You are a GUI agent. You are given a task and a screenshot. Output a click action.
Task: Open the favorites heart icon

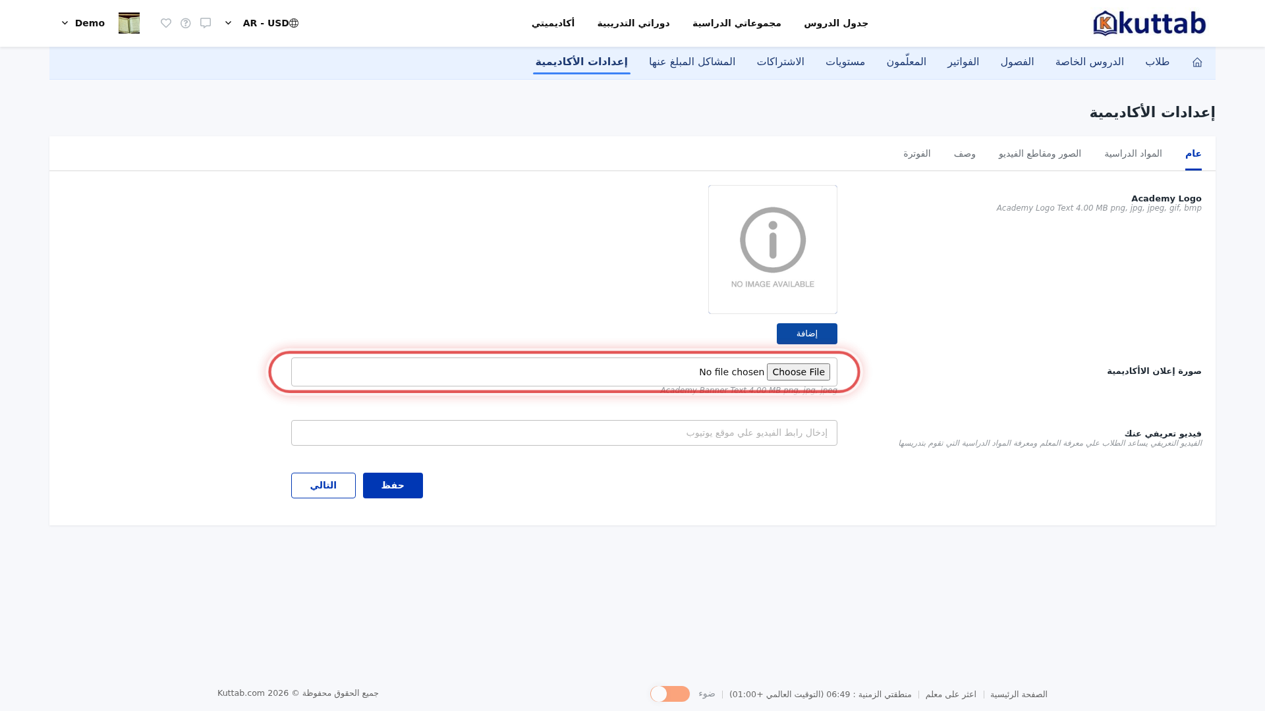click(x=166, y=23)
